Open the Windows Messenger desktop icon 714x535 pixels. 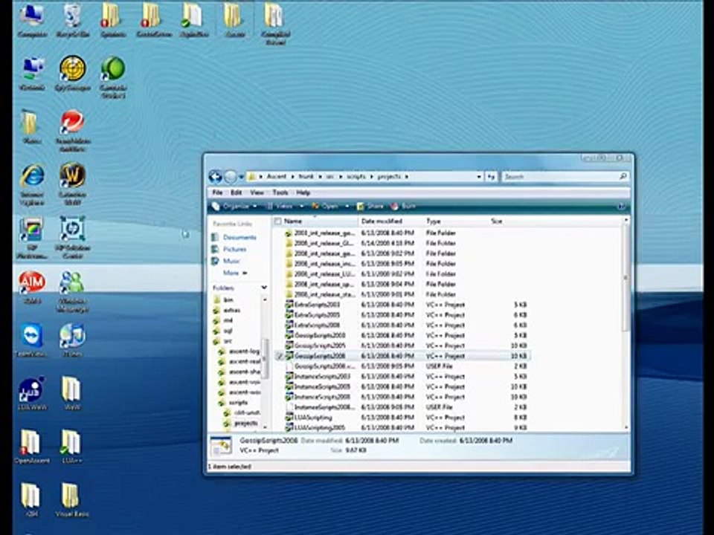pyautogui.click(x=72, y=291)
